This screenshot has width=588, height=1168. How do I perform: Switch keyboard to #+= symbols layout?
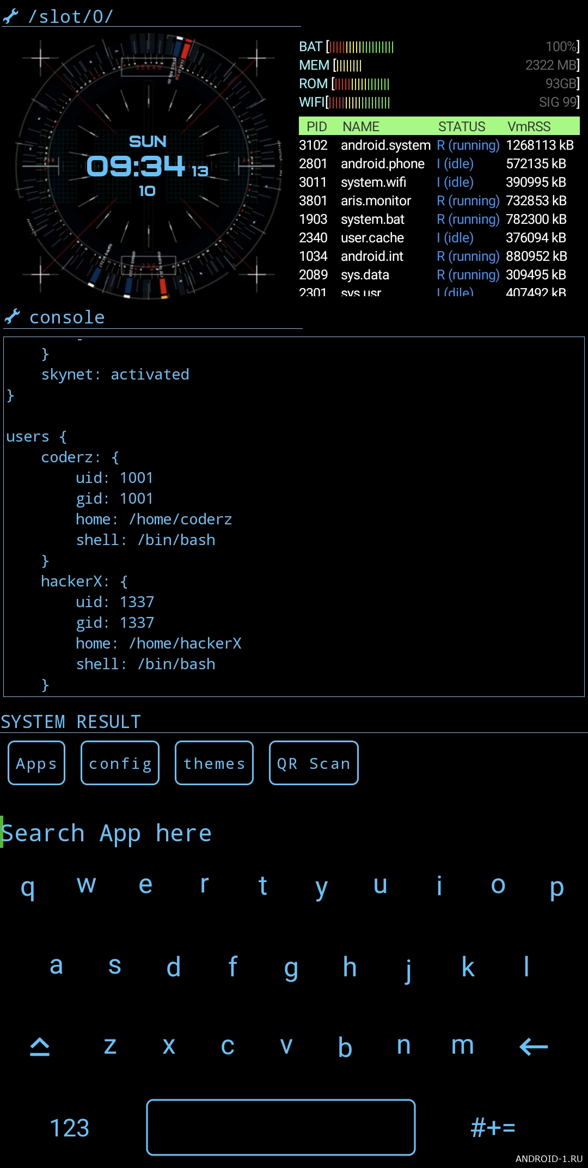click(493, 1128)
